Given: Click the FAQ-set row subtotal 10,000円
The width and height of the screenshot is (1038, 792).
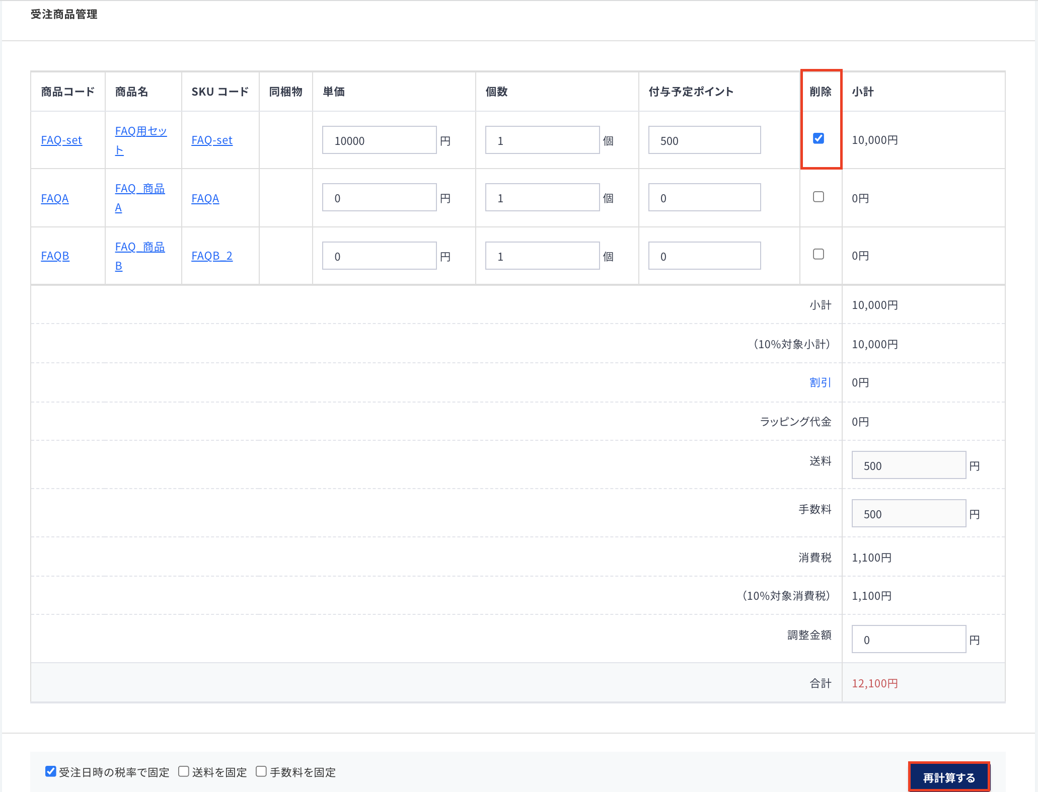Looking at the screenshot, I should click(x=875, y=140).
